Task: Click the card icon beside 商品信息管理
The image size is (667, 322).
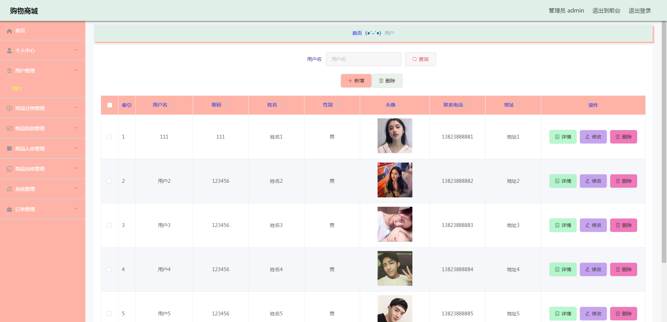Action: [9, 129]
